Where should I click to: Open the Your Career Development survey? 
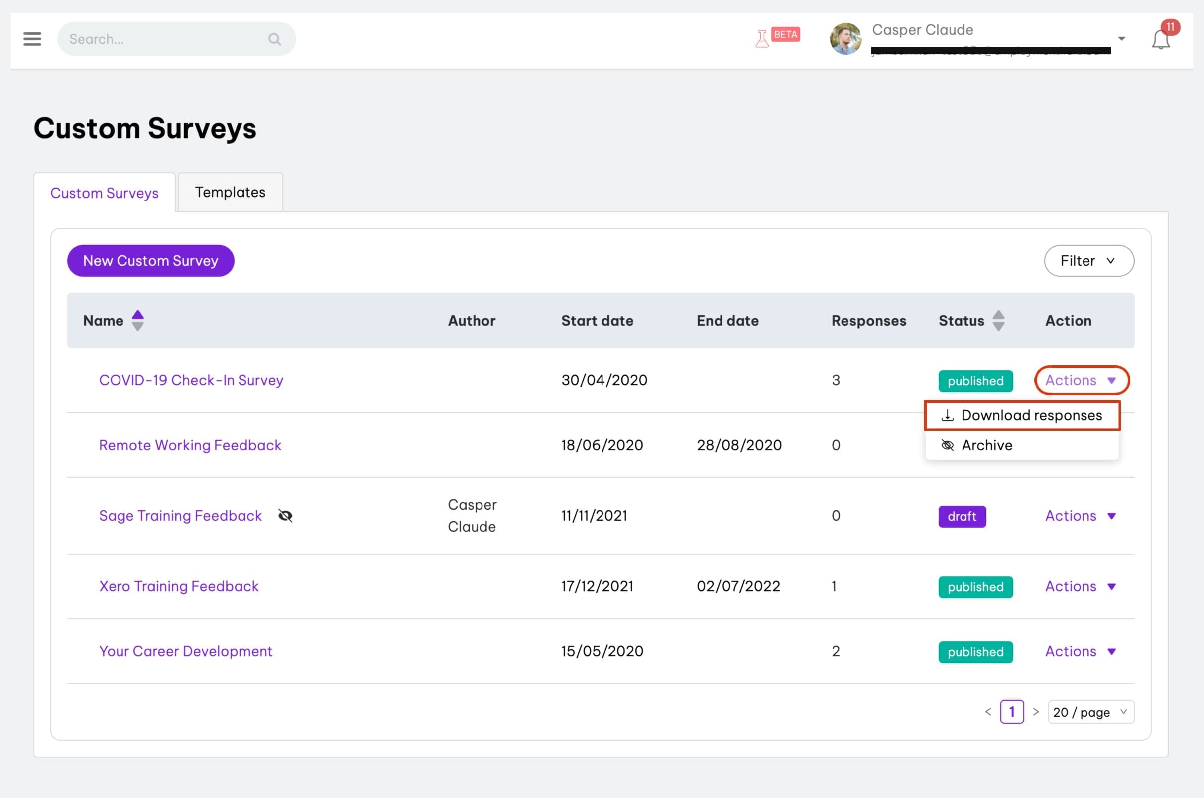pyautogui.click(x=185, y=651)
